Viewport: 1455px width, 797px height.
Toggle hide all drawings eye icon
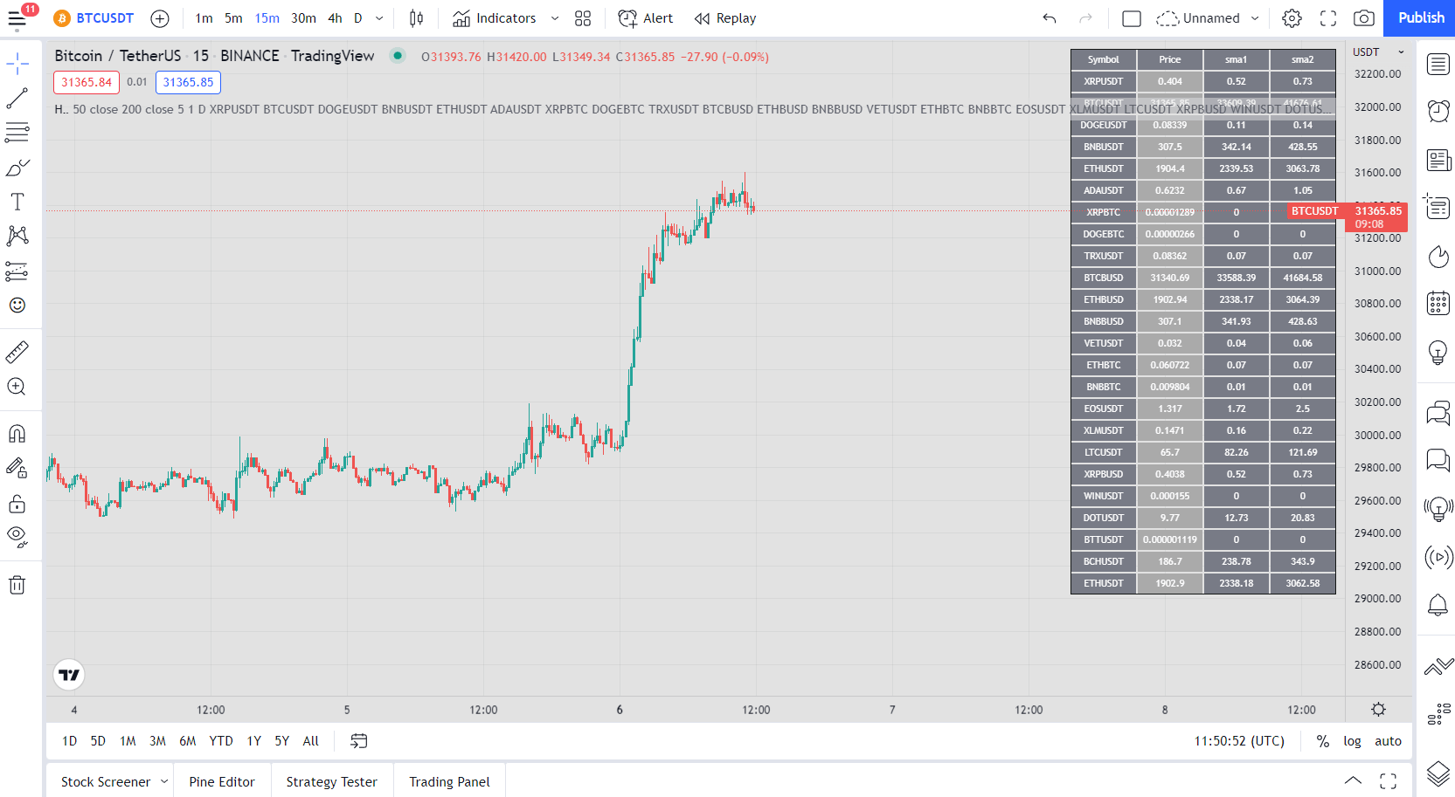point(17,537)
